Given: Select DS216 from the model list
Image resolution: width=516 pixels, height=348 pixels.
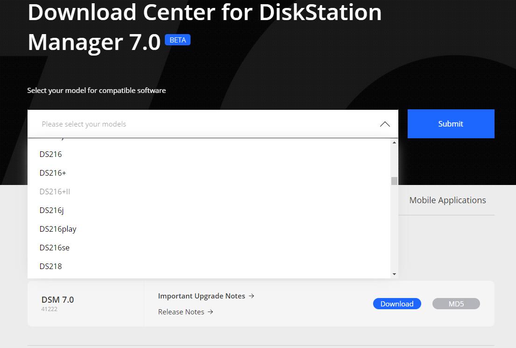Looking at the screenshot, I should click(51, 154).
